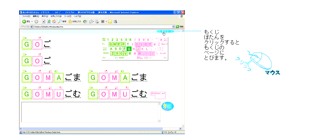Image resolution: width=315 pixels, height=138 pixels.
Task: Click the 移動 Go button
Action: click(x=180, y=26)
